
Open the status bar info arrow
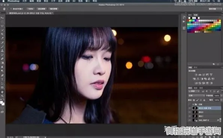click(x=46, y=137)
